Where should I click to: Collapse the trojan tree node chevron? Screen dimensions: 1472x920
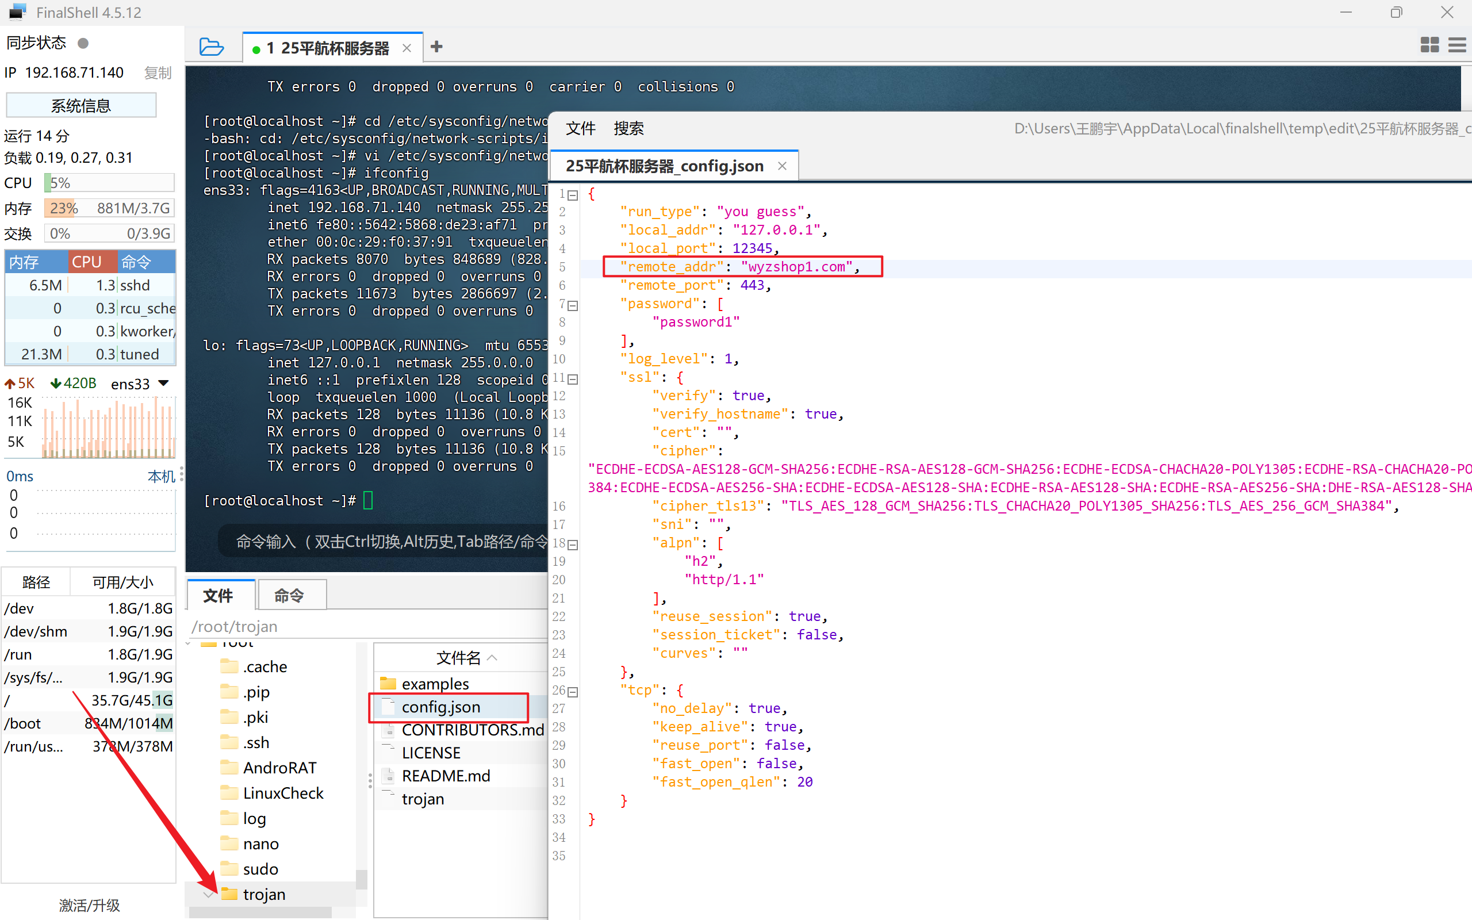click(x=209, y=895)
